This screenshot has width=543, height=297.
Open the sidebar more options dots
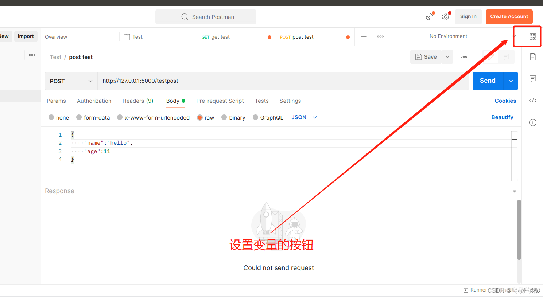(32, 55)
